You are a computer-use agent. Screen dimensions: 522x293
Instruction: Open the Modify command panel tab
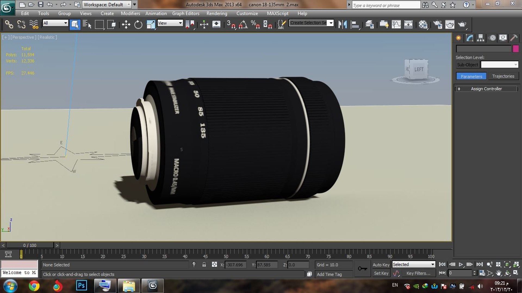pyautogui.click(x=470, y=38)
